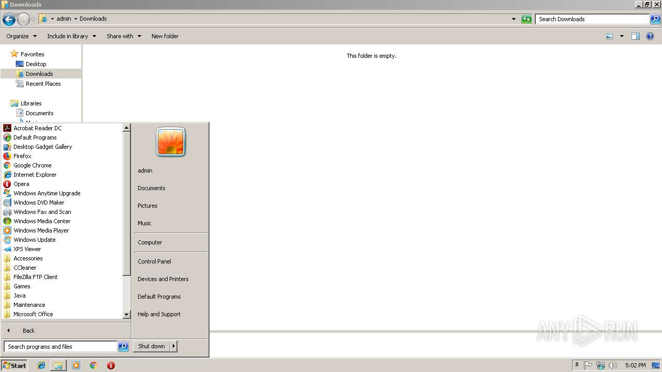662x372 pixels.
Task: Click the Start button
Action: click(x=14, y=365)
